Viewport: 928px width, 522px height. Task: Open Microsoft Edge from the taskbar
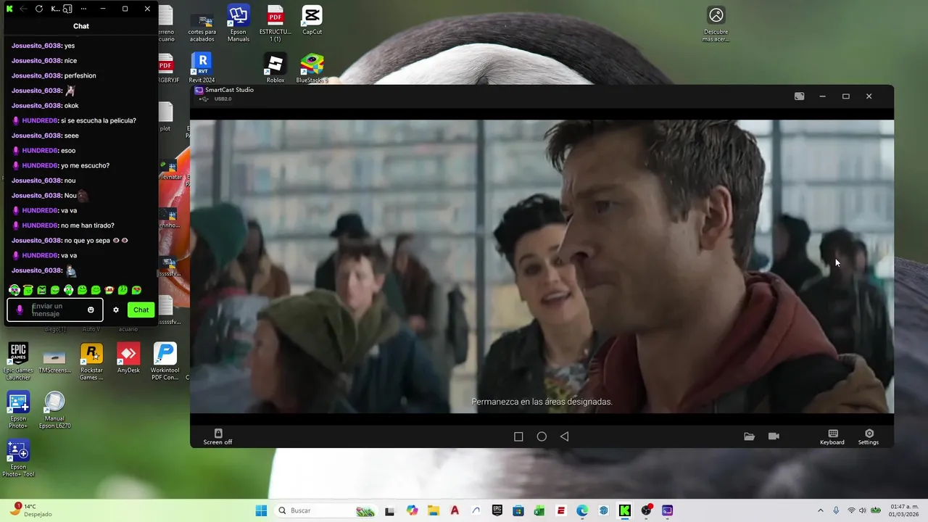pos(582,510)
